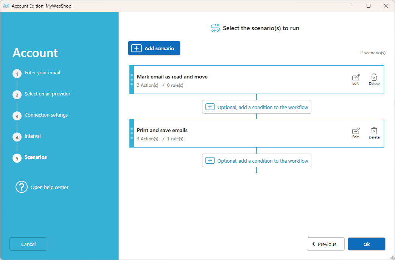Click the Cancel button
The height and width of the screenshot is (260, 395).
[x=28, y=244]
